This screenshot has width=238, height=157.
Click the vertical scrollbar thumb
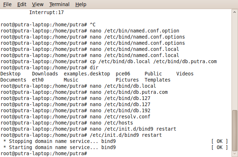click(x=235, y=130)
